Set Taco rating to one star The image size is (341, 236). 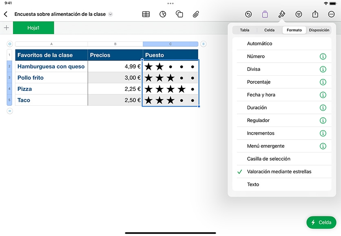148,101
